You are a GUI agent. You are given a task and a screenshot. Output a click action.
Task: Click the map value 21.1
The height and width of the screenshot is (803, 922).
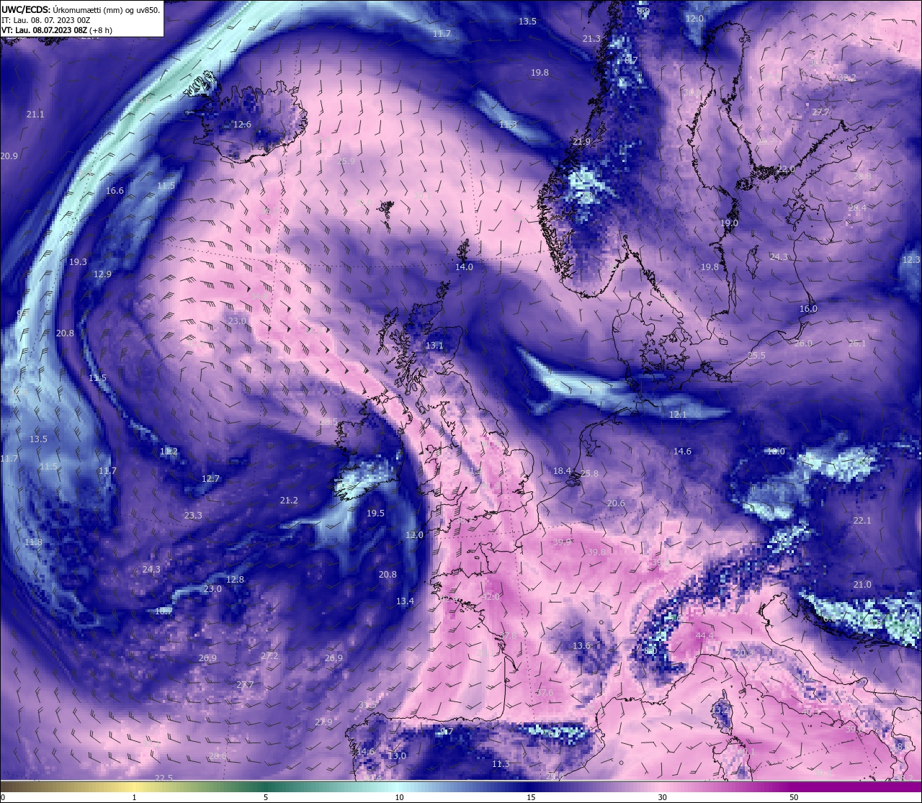35,115
